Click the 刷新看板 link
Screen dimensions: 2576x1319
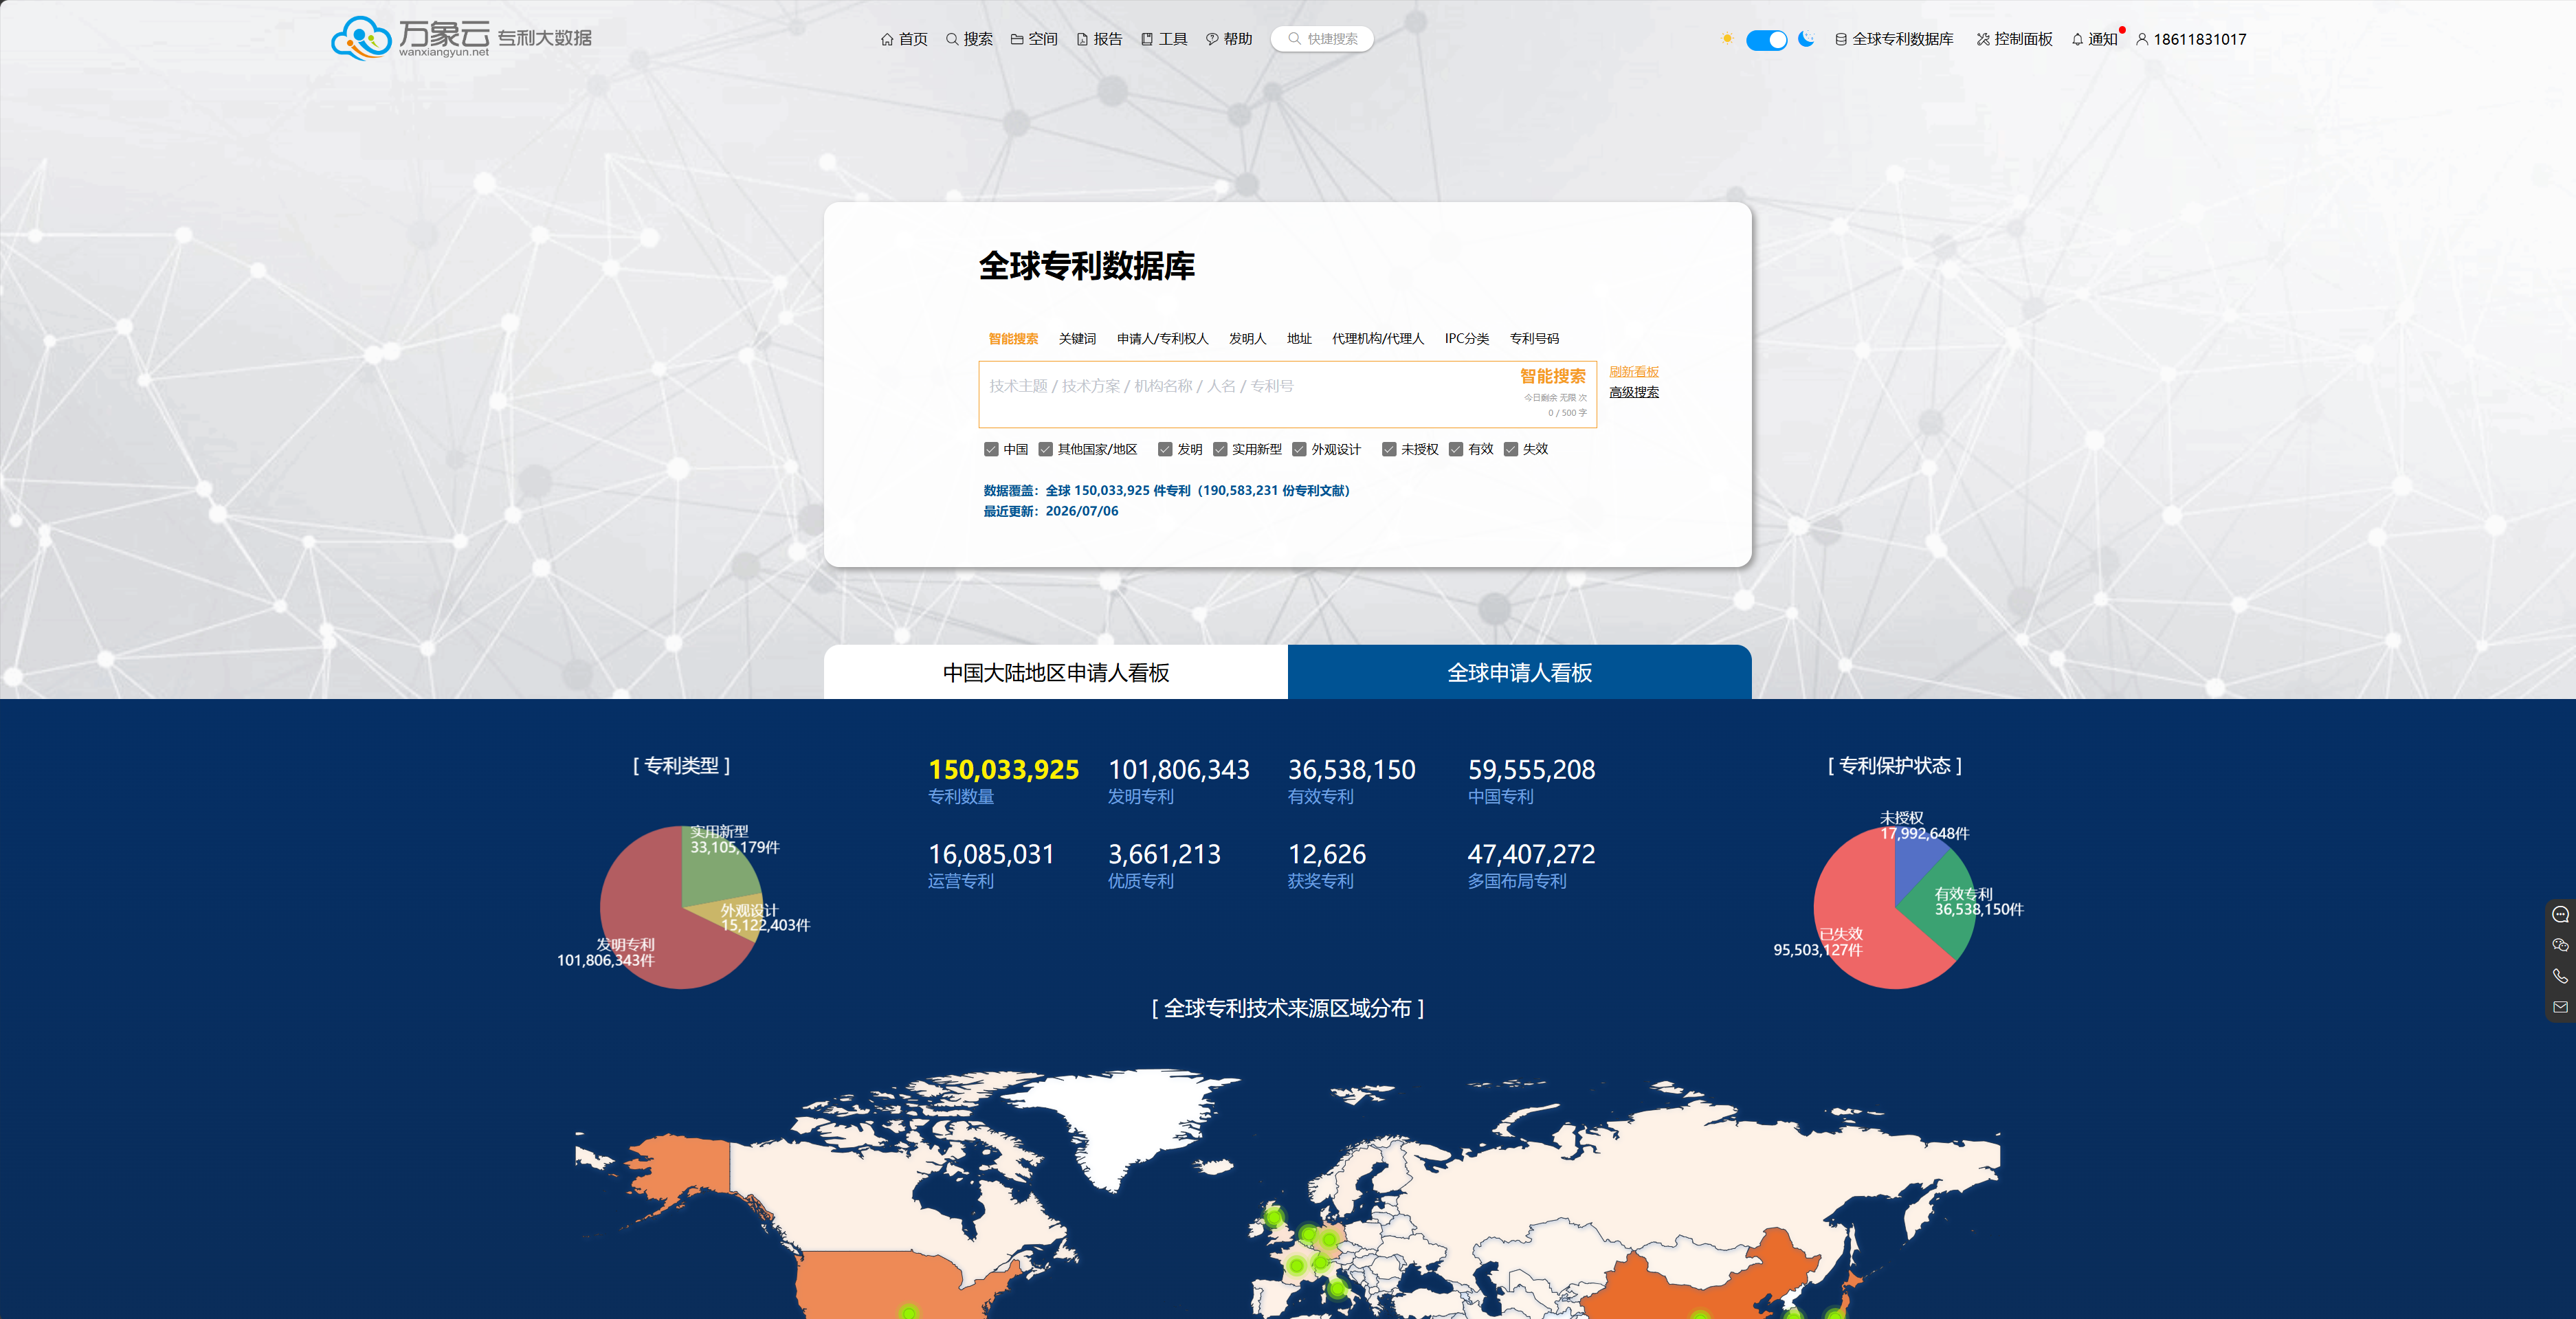point(1633,372)
